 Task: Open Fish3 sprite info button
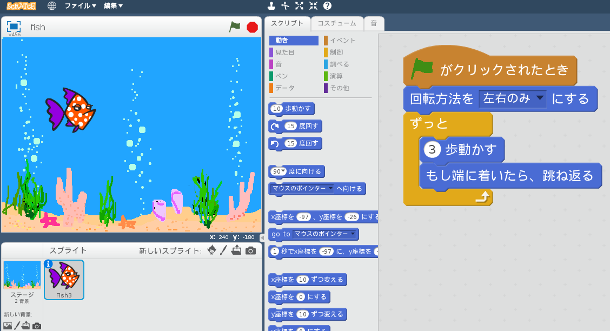point(48,264)
